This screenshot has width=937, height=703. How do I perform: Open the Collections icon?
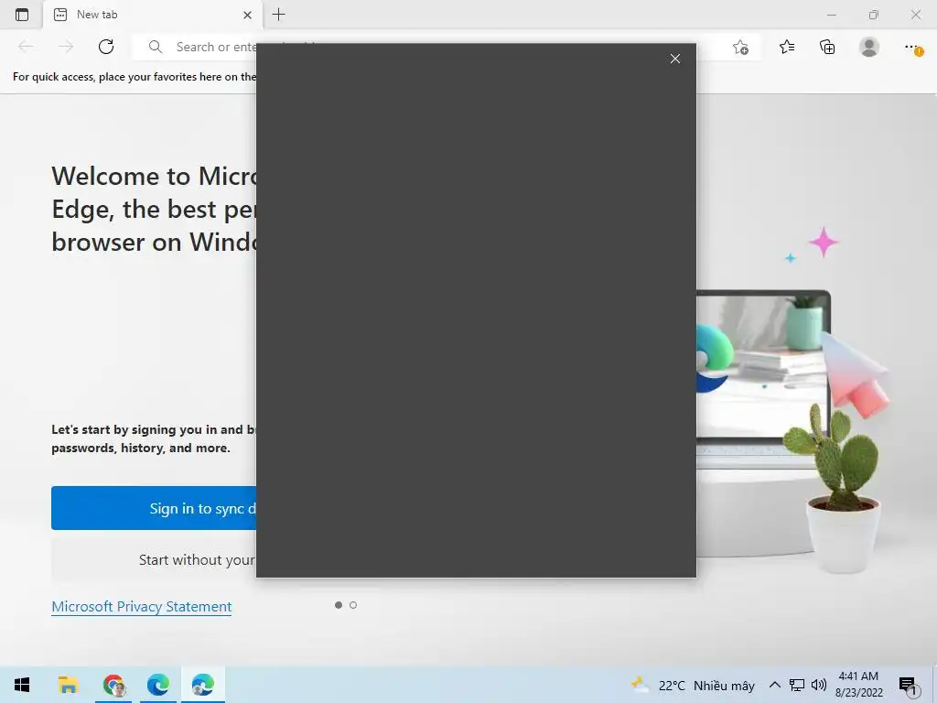point(827,47)
